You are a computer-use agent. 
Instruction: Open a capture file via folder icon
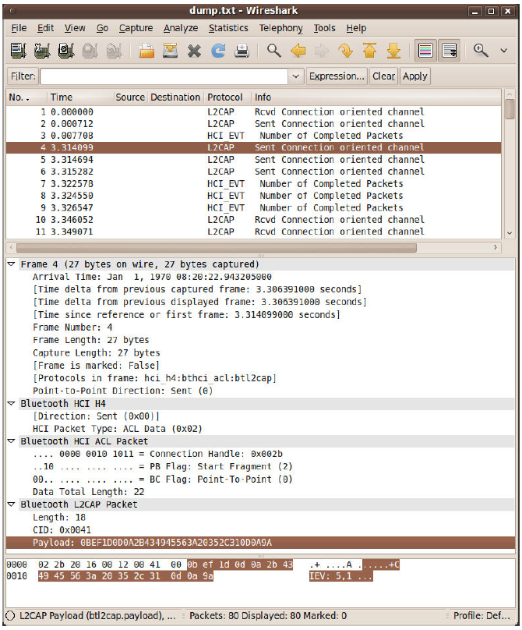coord(146,51)
